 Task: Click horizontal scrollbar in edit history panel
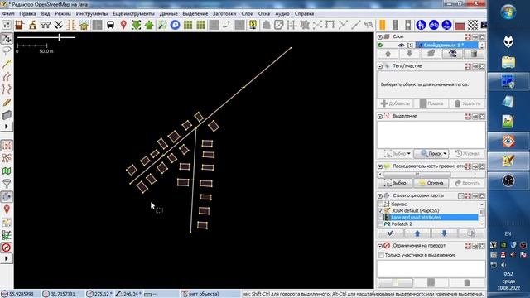pyautogui.click(x=417, y=175)
